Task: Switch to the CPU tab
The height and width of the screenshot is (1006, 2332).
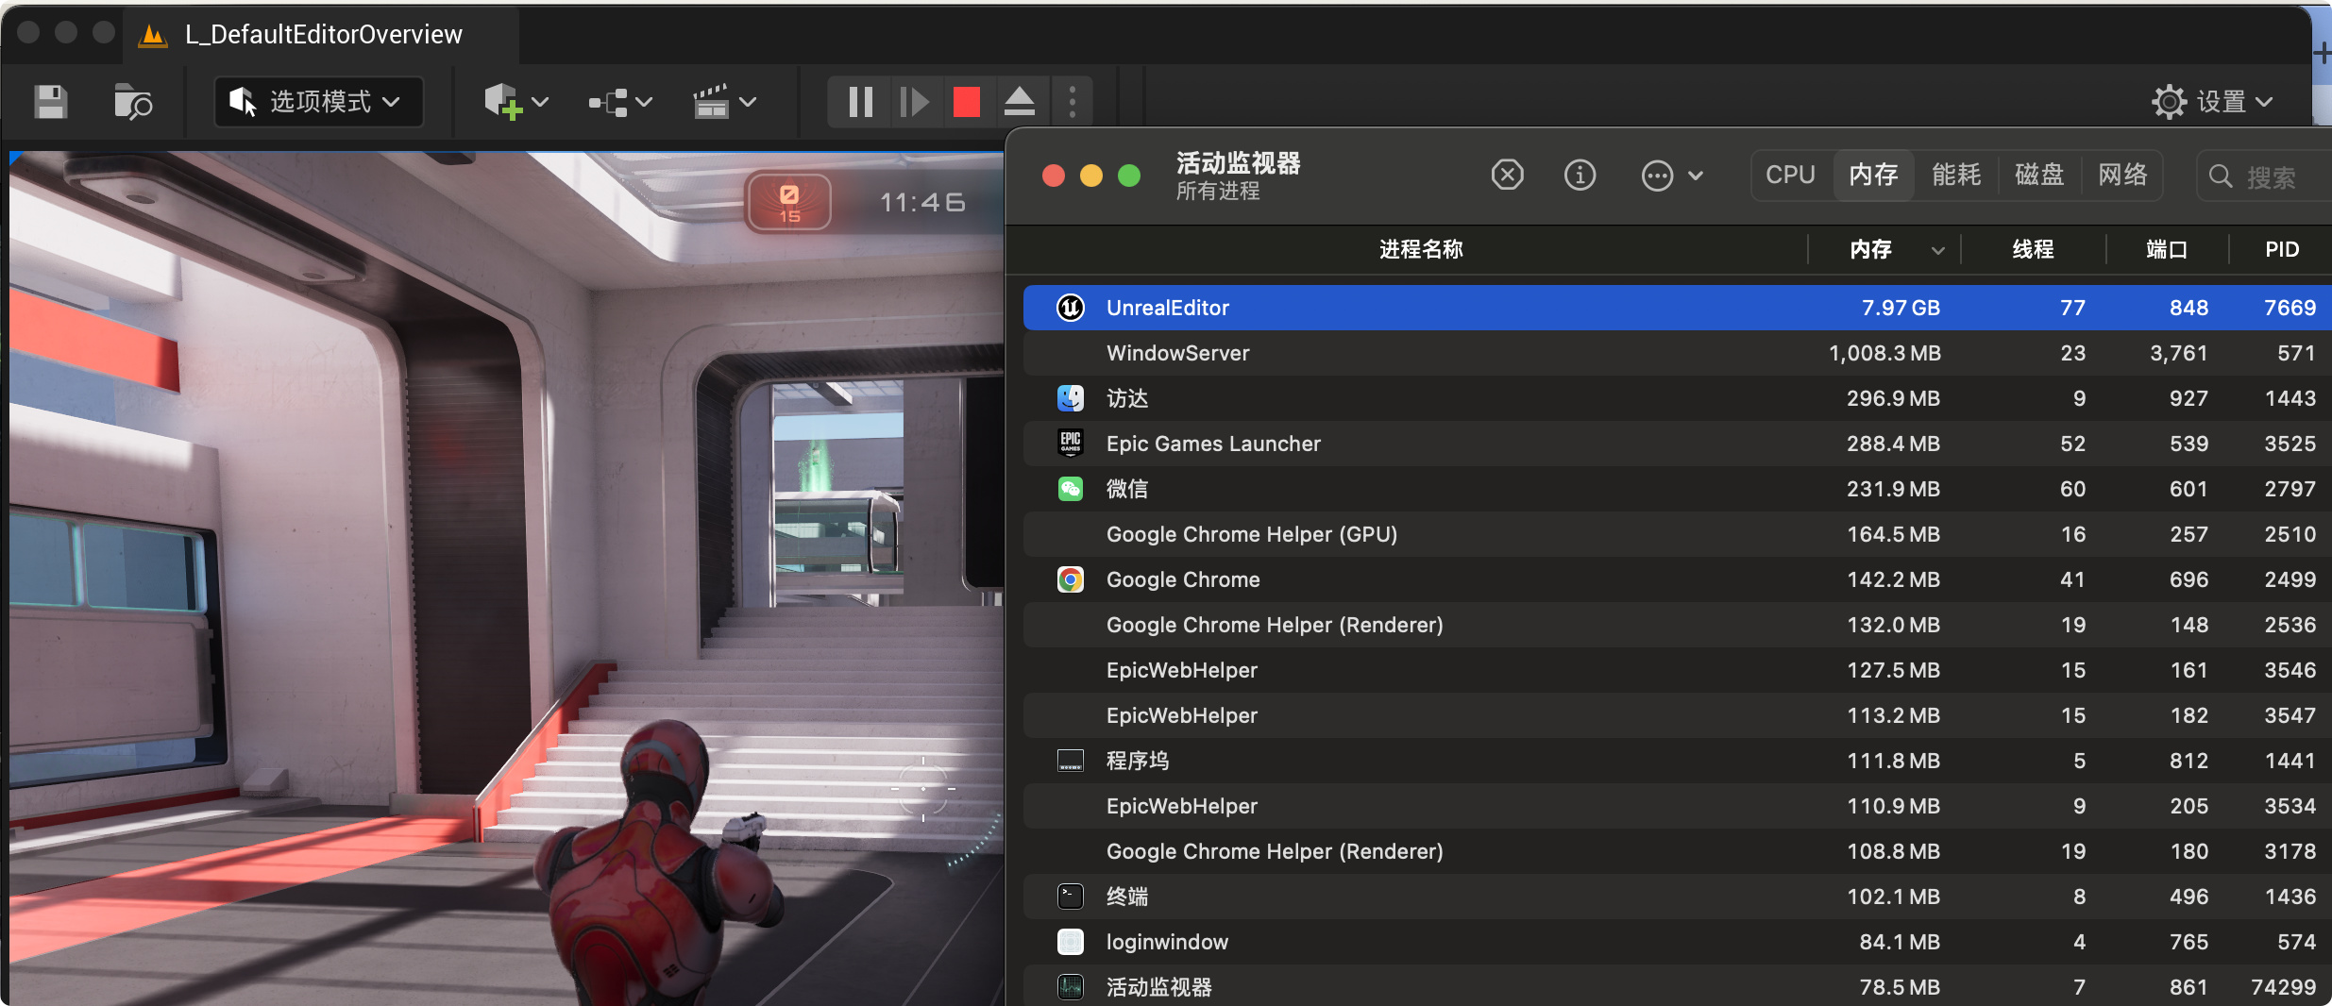Action: point(1791,175)
